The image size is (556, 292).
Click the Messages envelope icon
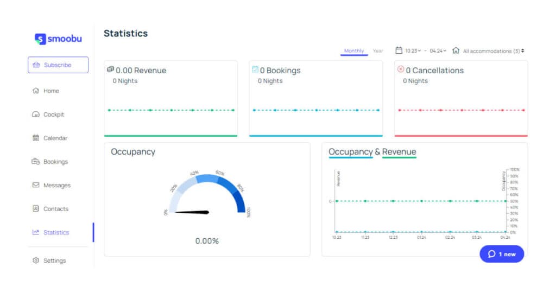tap(36, 185)
